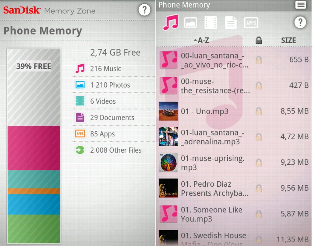Open the 2 008 Other Files entry

pos(116,150)
